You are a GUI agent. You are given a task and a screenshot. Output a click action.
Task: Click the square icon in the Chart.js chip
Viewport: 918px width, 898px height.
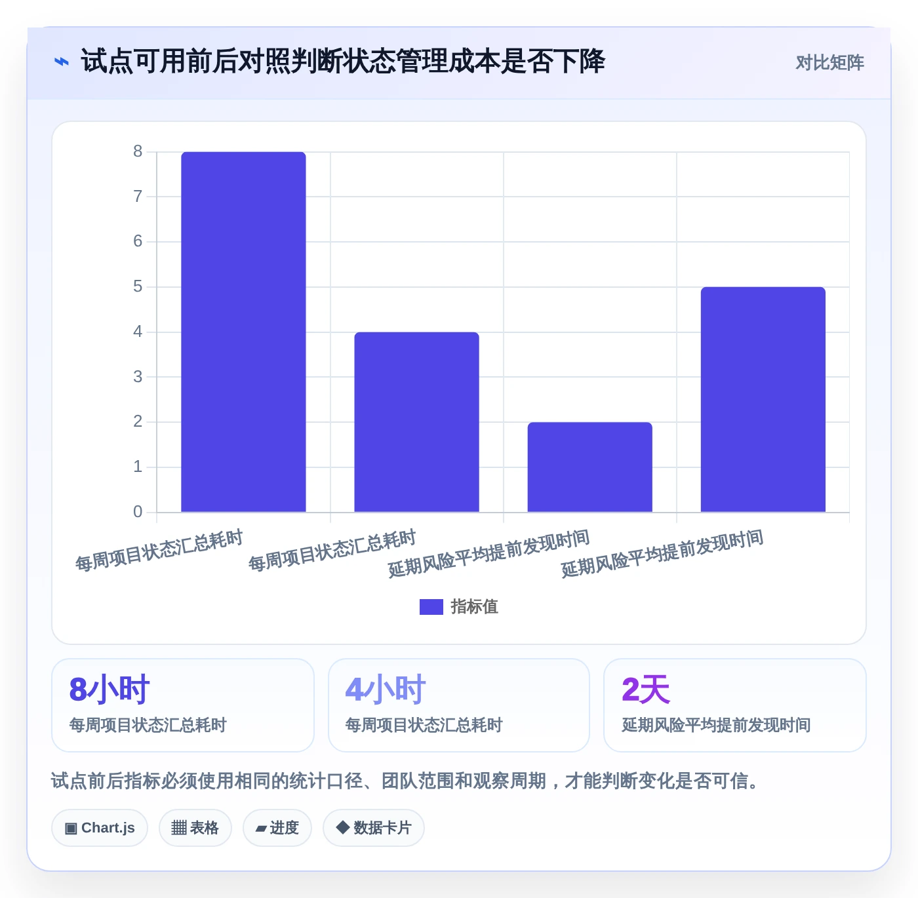71,829
